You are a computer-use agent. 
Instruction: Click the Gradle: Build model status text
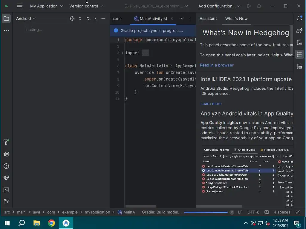click(x=162, y=212)
